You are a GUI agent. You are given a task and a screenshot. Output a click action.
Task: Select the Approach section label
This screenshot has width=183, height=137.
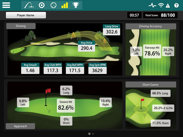pyautogui.click(x=20, y=126)
